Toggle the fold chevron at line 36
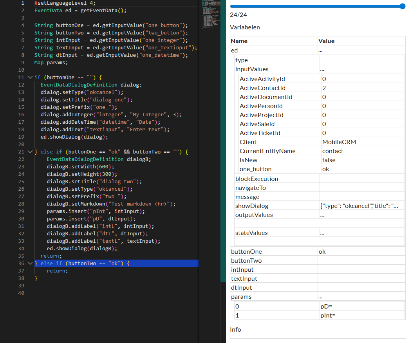 tap(30, 264)
